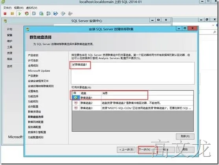219x165 pixels.
Task: Click the 磁盘 column header
Action: 90,93
